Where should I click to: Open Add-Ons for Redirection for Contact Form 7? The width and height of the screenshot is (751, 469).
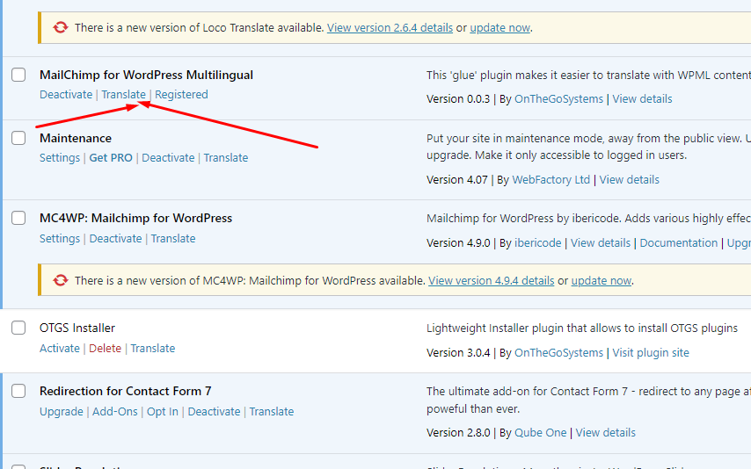tap(115, 412)
